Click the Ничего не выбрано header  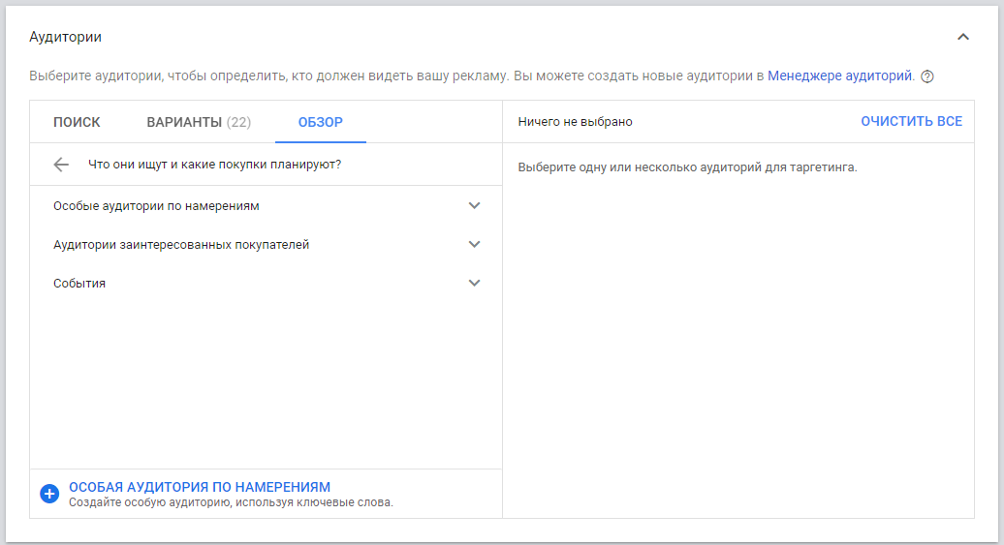point(575,122)
